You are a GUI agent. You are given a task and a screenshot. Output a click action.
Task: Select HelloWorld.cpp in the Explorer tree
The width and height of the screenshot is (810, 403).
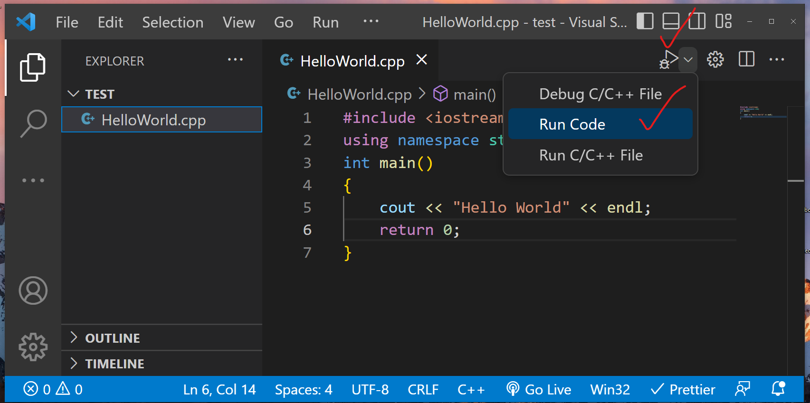click(x=153, y=120)
